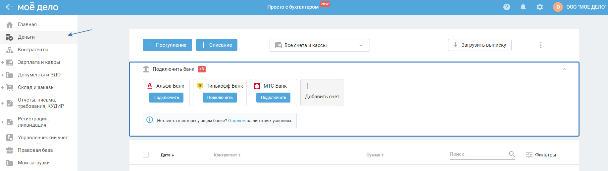The width and height of the screenshot is (608, 171).
Task: Click the "Поиск" search field
Action: click(x=477, y=154)
